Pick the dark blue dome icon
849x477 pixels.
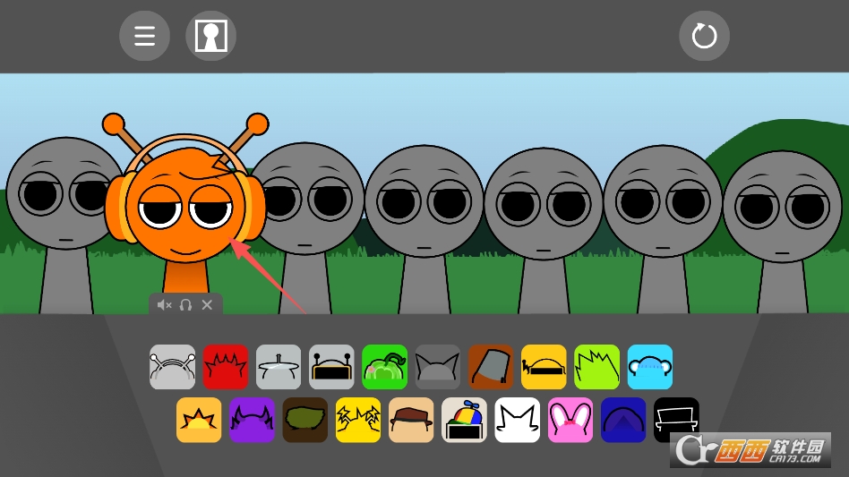[x=623, y=420]
